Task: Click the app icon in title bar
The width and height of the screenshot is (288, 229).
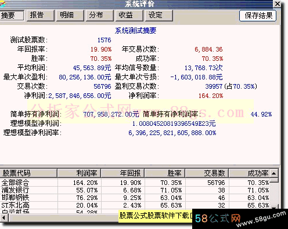Action: click(2, 3)
